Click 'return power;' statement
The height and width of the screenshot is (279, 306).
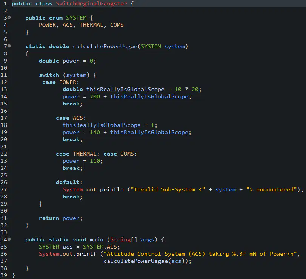coord(61,218)
